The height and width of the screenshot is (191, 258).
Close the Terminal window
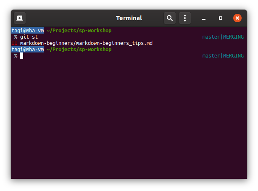click(x=237, y=18)
